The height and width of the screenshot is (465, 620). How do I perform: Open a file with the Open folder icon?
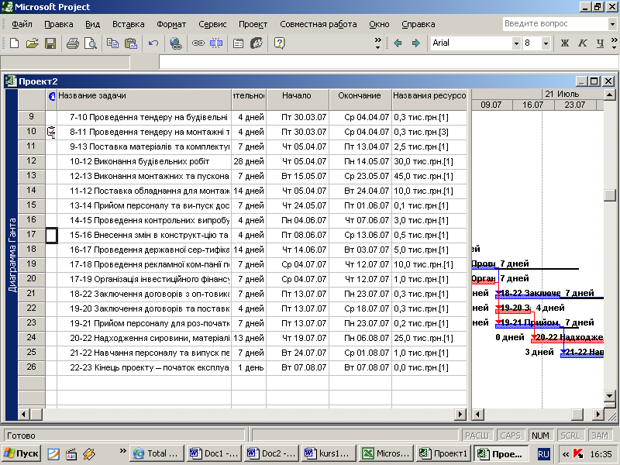coord(32,43)
